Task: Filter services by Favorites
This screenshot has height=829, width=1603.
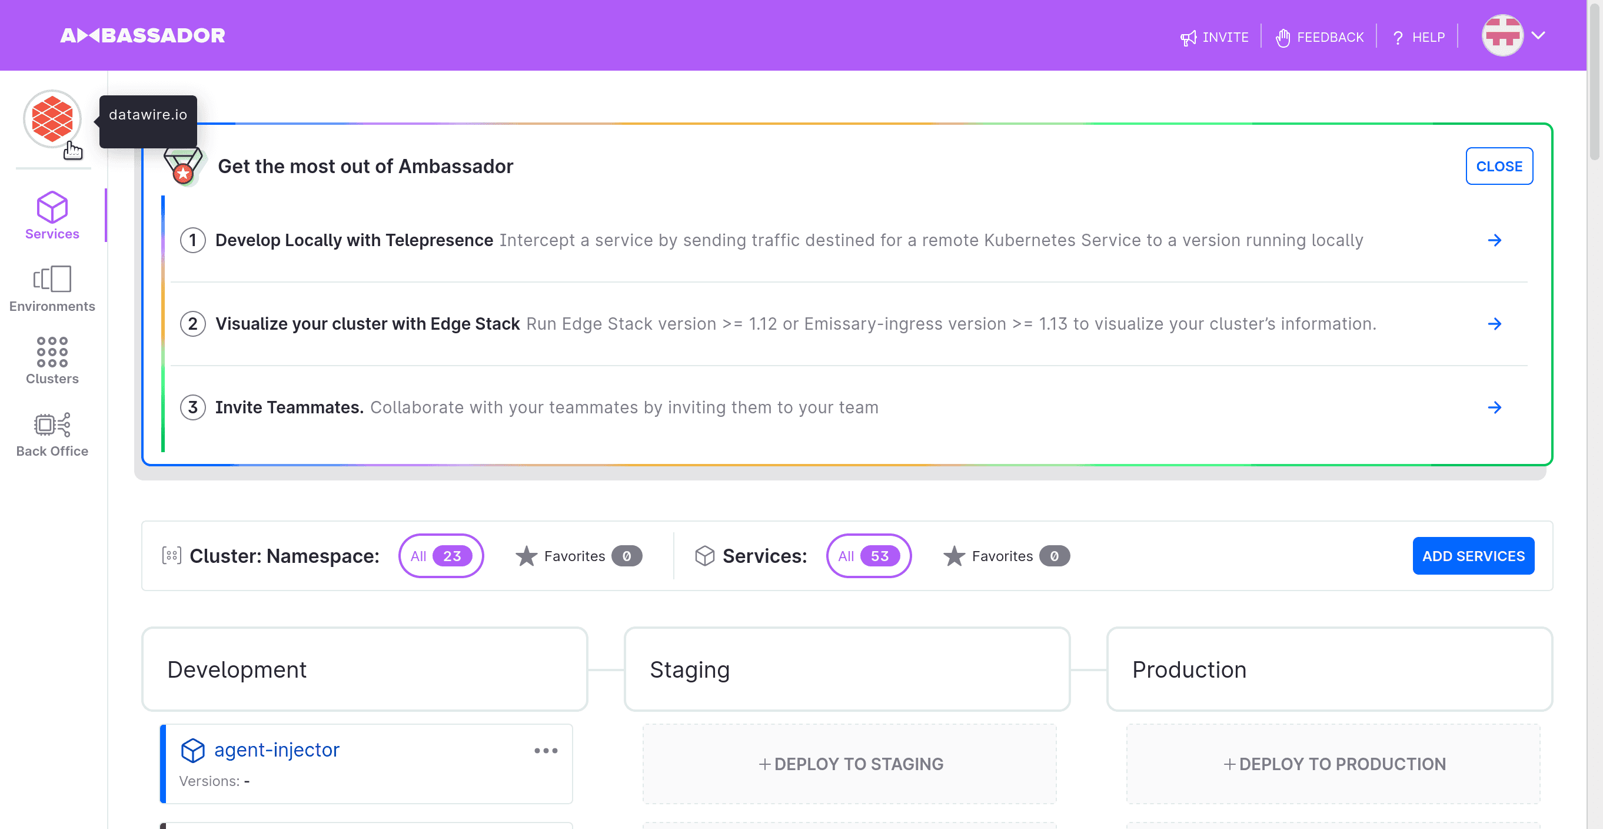Action: pyautogui.click(x=1006, y=556)
